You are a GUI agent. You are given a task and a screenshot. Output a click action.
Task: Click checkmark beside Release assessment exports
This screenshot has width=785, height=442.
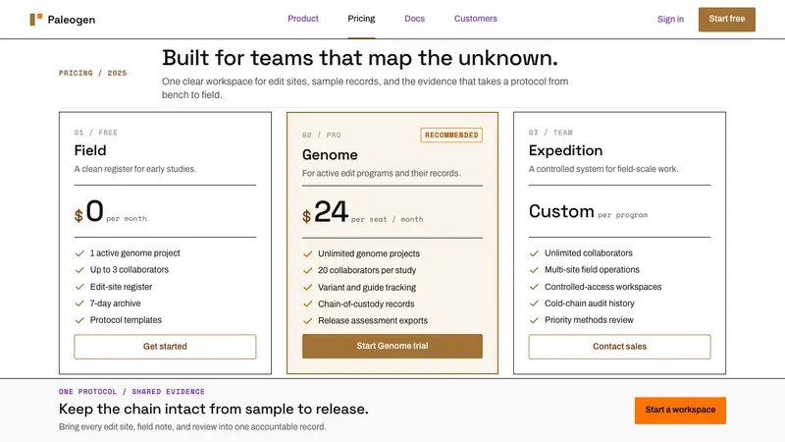pos(308,321)
